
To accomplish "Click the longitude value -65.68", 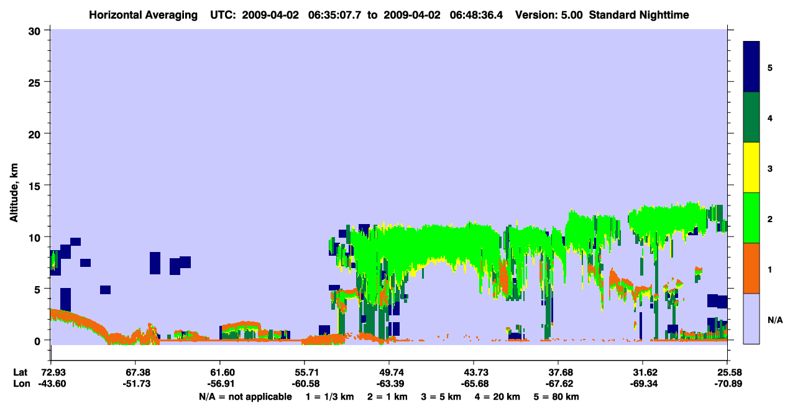I will (474, 384).
